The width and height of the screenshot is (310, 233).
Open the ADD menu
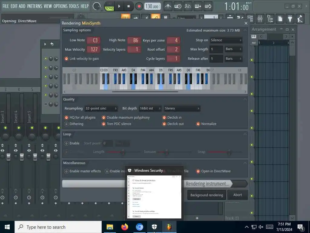(x=22, y=6)
